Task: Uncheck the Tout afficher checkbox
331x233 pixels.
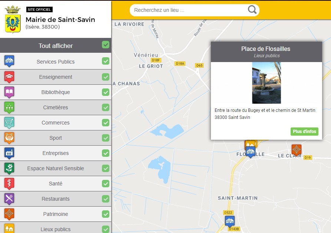Action: tap(106, 45)
